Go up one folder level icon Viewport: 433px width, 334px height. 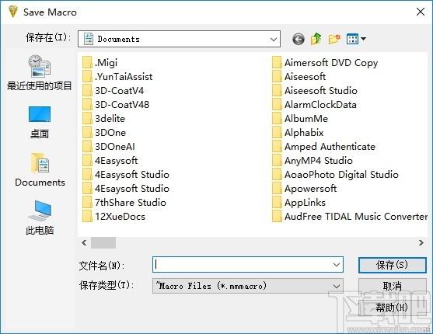tap(316, 39)
